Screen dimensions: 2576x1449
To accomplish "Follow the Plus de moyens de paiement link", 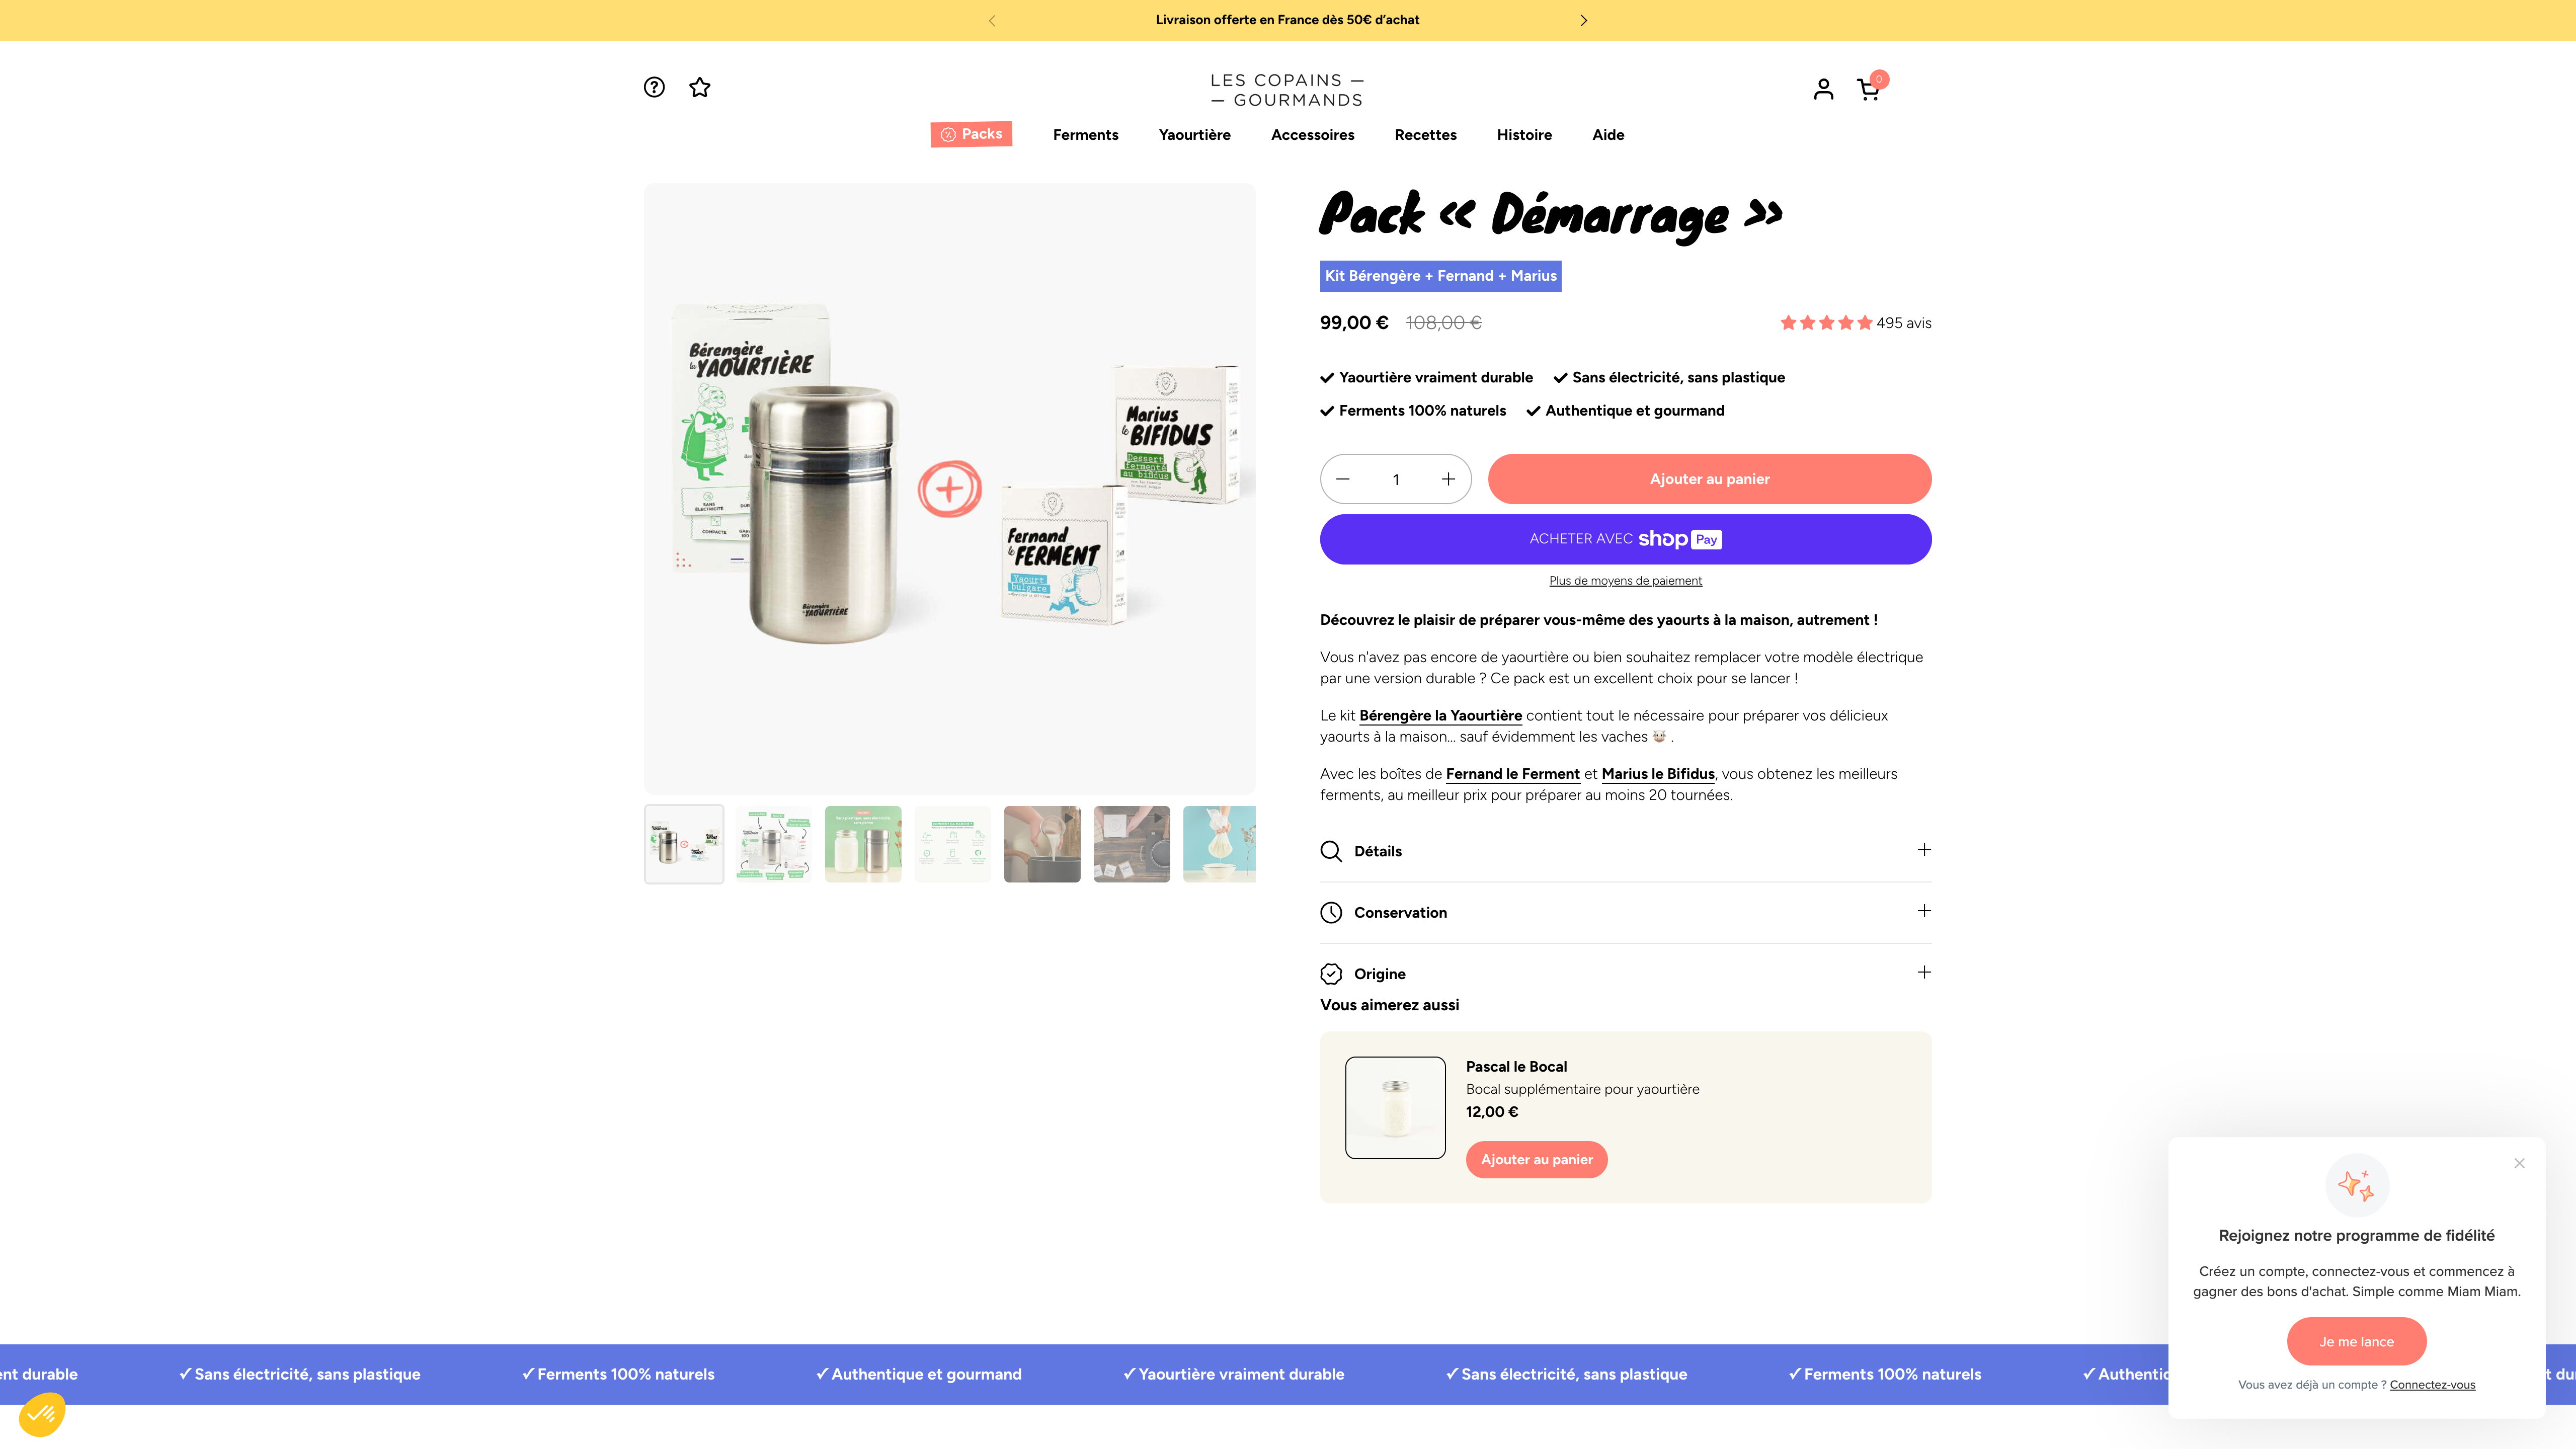I will [x=1625, y=581].
